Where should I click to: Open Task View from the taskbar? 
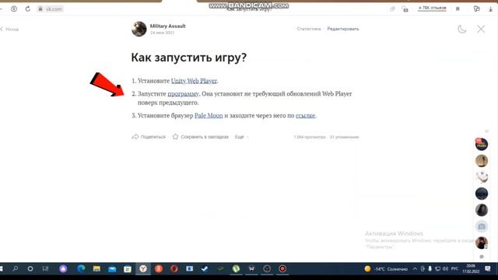point(45,269)
